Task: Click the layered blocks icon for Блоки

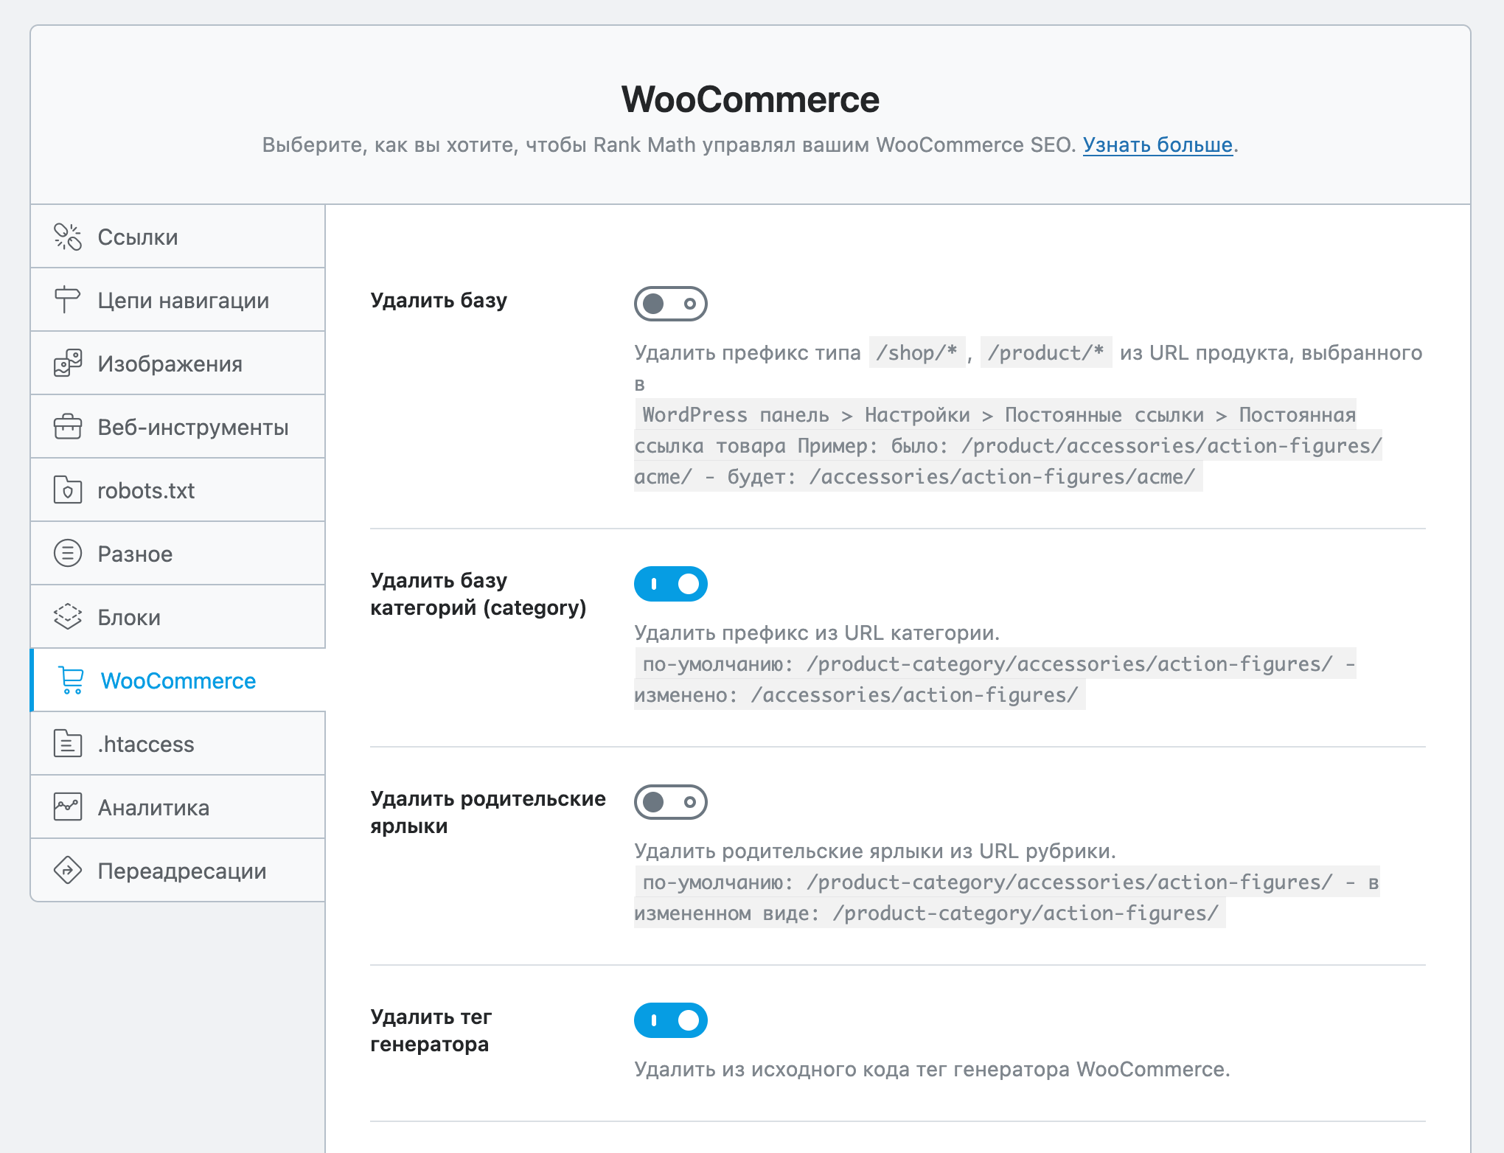Action: pos(68,617)
